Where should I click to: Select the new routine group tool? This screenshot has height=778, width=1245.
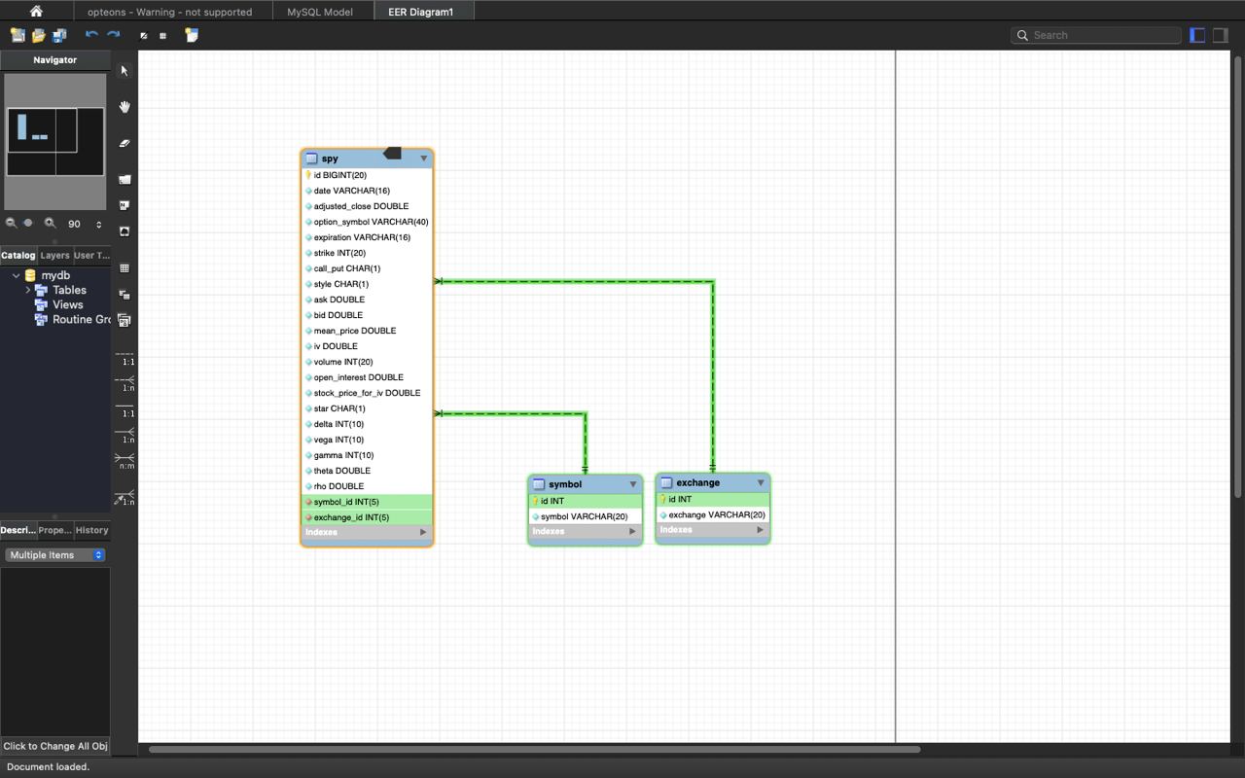[124, 320]
